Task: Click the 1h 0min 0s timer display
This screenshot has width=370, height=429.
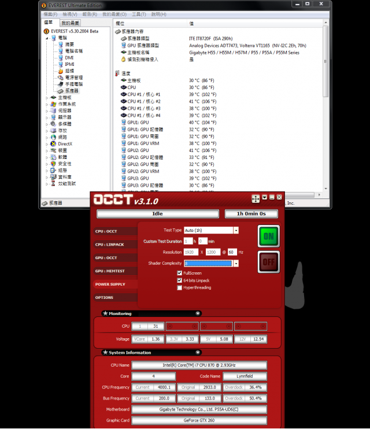Action: pos(251,214)
